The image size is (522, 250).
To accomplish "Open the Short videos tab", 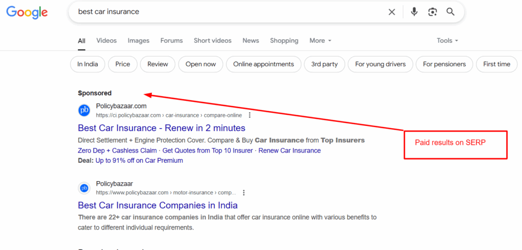I will coord(213,41).
